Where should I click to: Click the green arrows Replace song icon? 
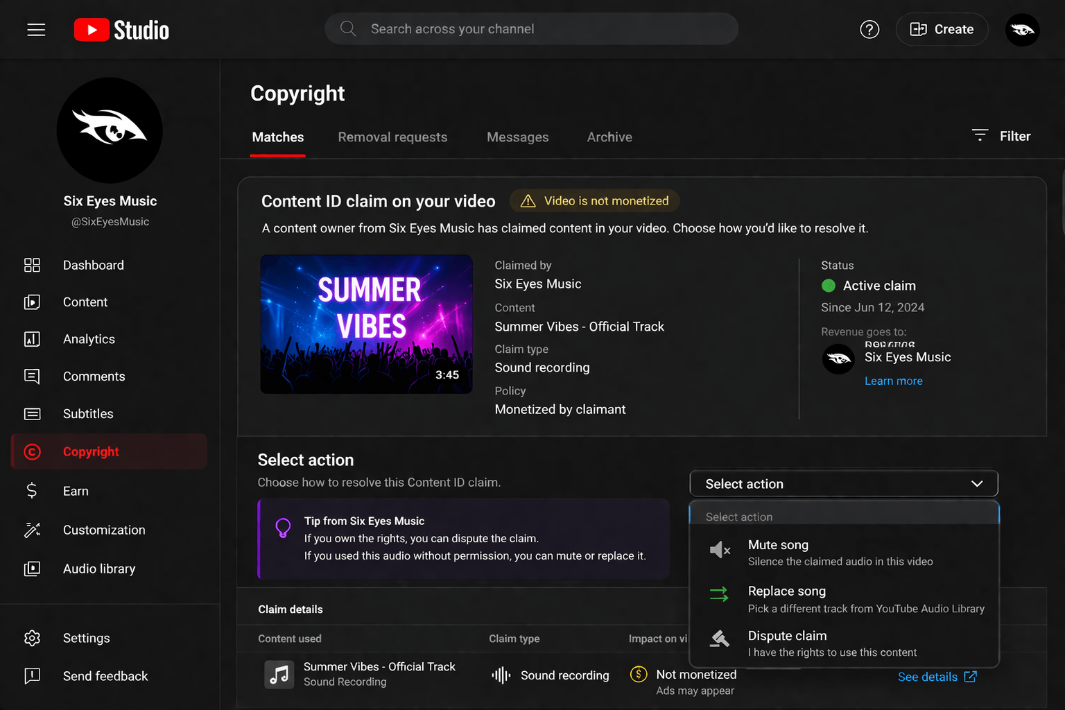tap(719, 594)
